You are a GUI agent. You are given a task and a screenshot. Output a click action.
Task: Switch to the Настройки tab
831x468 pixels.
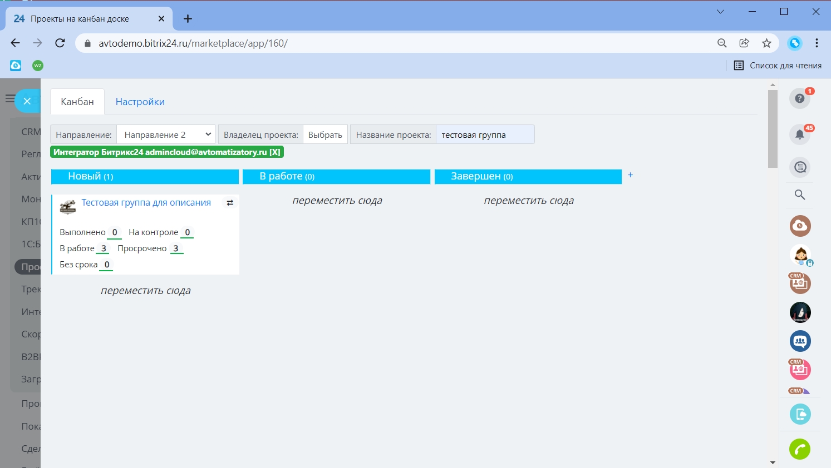(140, 102)
